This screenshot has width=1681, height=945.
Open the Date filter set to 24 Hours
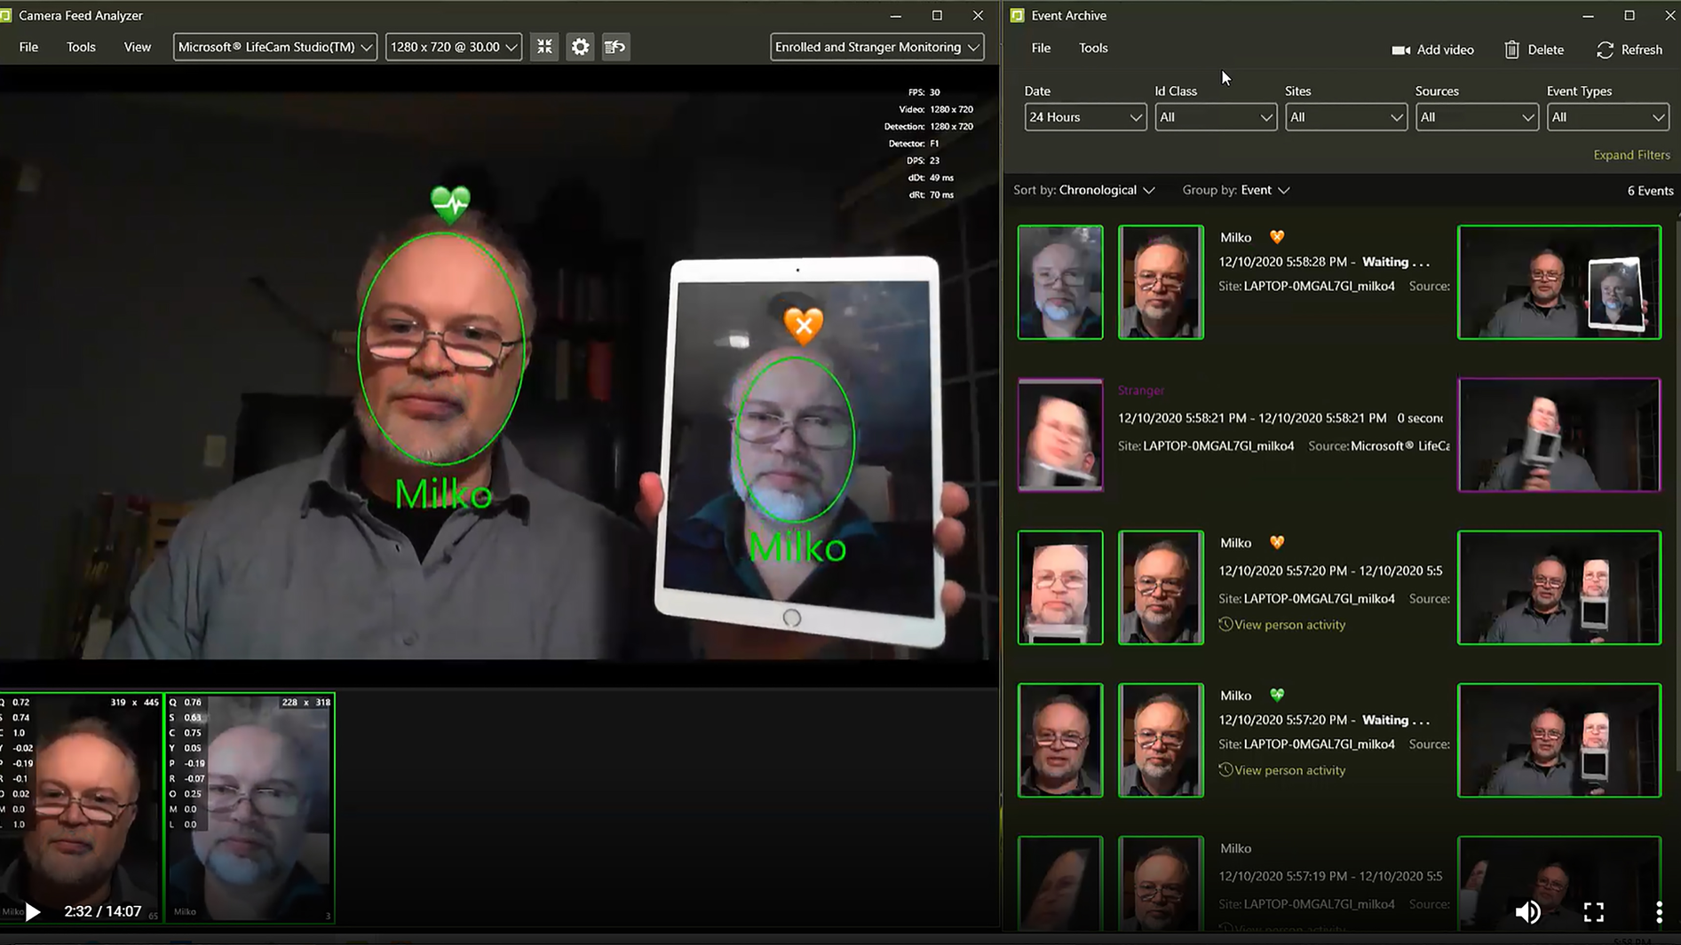[x=1084, y=117]
